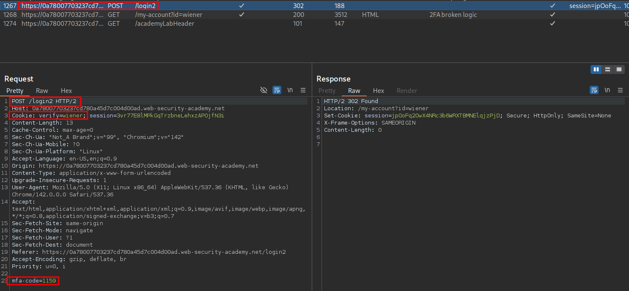This screenshot has width=629, height=291.
Task: Select history row 1268 GET /my-account?id=wiener
Action: pos(169,15)
